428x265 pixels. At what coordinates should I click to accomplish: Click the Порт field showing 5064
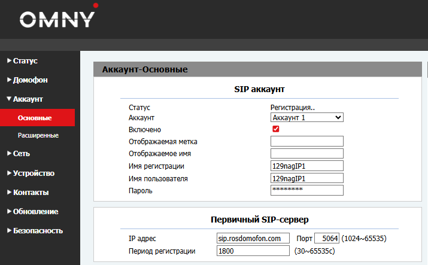coord(327,239)
